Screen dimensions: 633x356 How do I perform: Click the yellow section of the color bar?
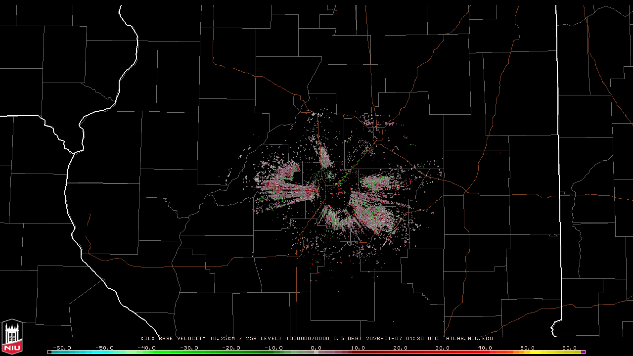coord(564,352)
